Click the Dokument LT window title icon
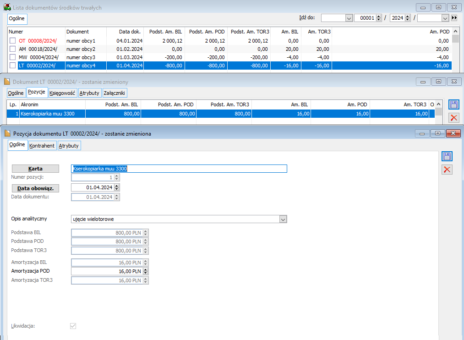The height and width of the screenshot is (340, 464). pyautogui.click(x=7, y=82)
